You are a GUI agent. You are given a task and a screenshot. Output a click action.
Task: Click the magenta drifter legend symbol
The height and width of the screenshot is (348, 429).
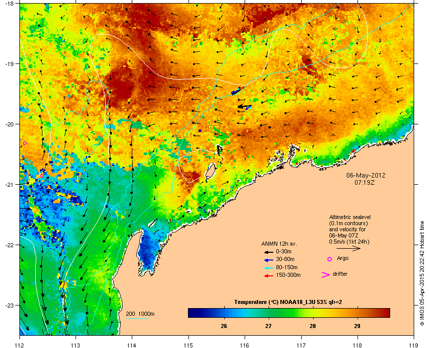click(x=326, y=275)
